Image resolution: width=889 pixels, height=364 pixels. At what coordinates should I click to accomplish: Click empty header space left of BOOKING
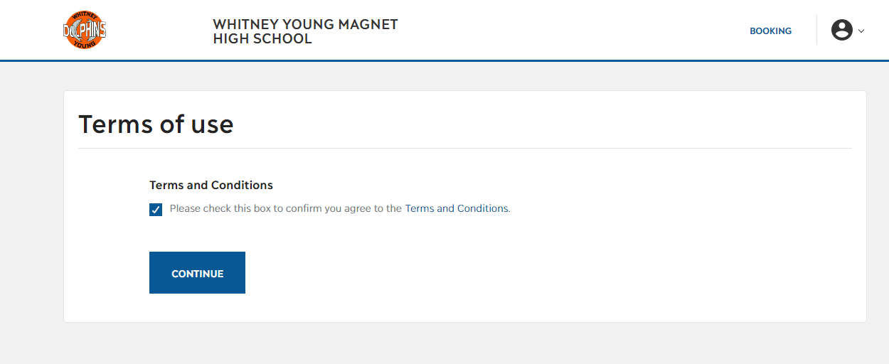(569, 30)
